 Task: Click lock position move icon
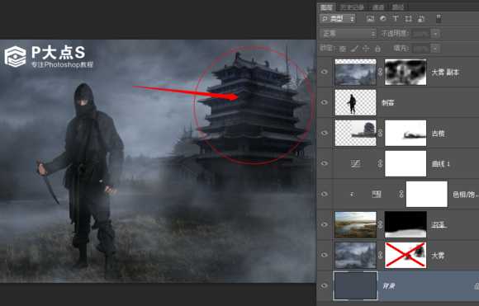(x=366, y=49)
